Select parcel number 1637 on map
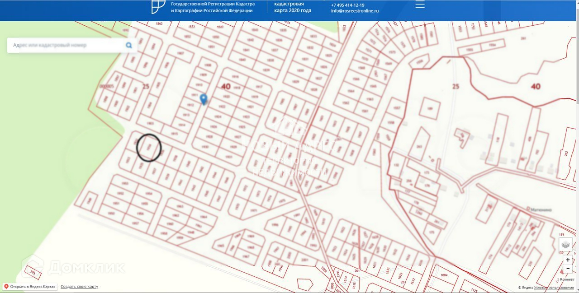Image resolution: width=579 pixels, height=293 pixels. [412, 280]
